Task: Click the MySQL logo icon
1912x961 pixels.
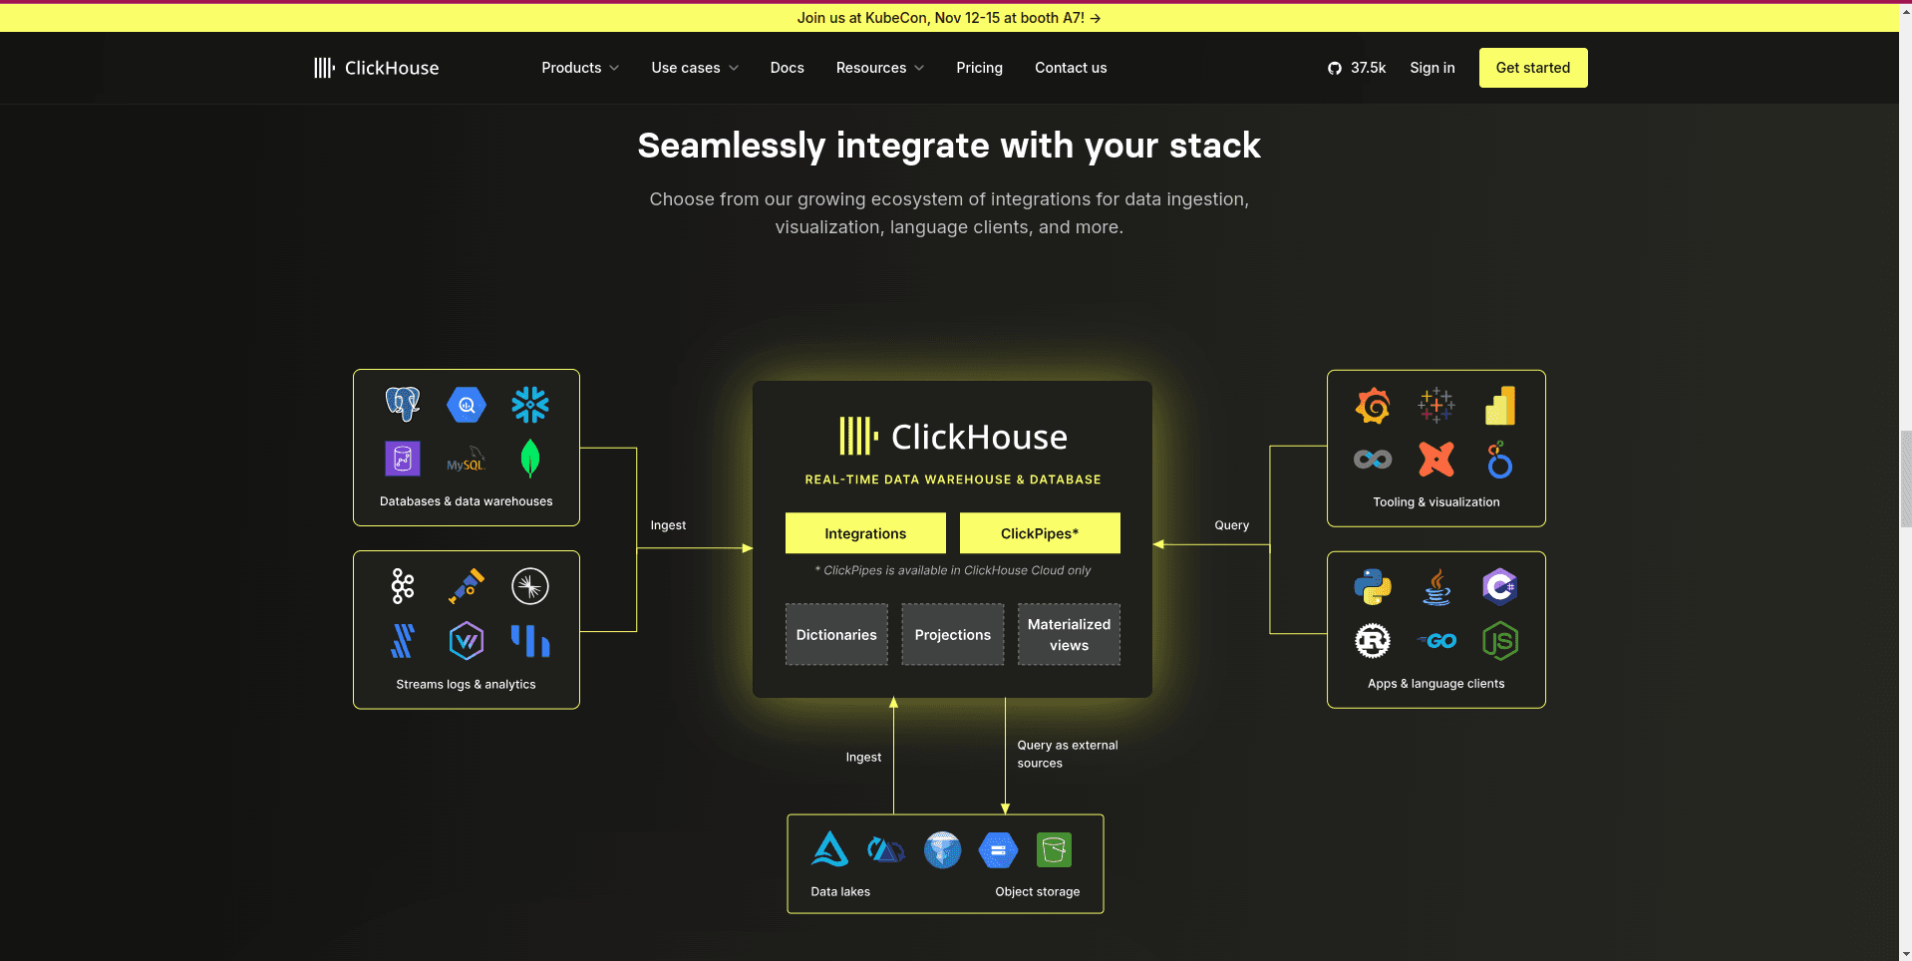Action: [466, 460]
